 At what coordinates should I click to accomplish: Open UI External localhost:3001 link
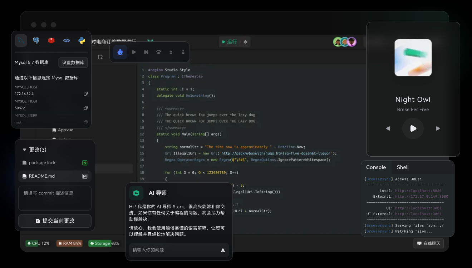tap(418, 214)
